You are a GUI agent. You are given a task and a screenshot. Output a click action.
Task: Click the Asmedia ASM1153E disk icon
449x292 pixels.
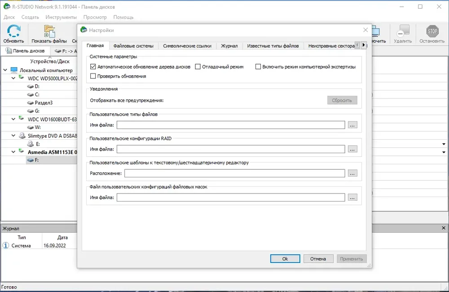[22, 151]
